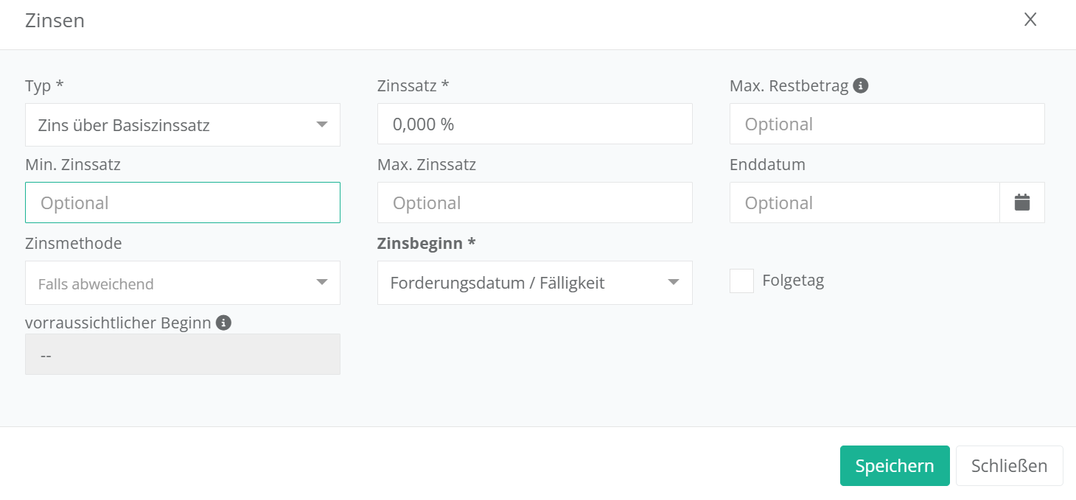Screen dimensions: 1076x500
Task: Focus the Enddatum text input
Action: point(864,203)
